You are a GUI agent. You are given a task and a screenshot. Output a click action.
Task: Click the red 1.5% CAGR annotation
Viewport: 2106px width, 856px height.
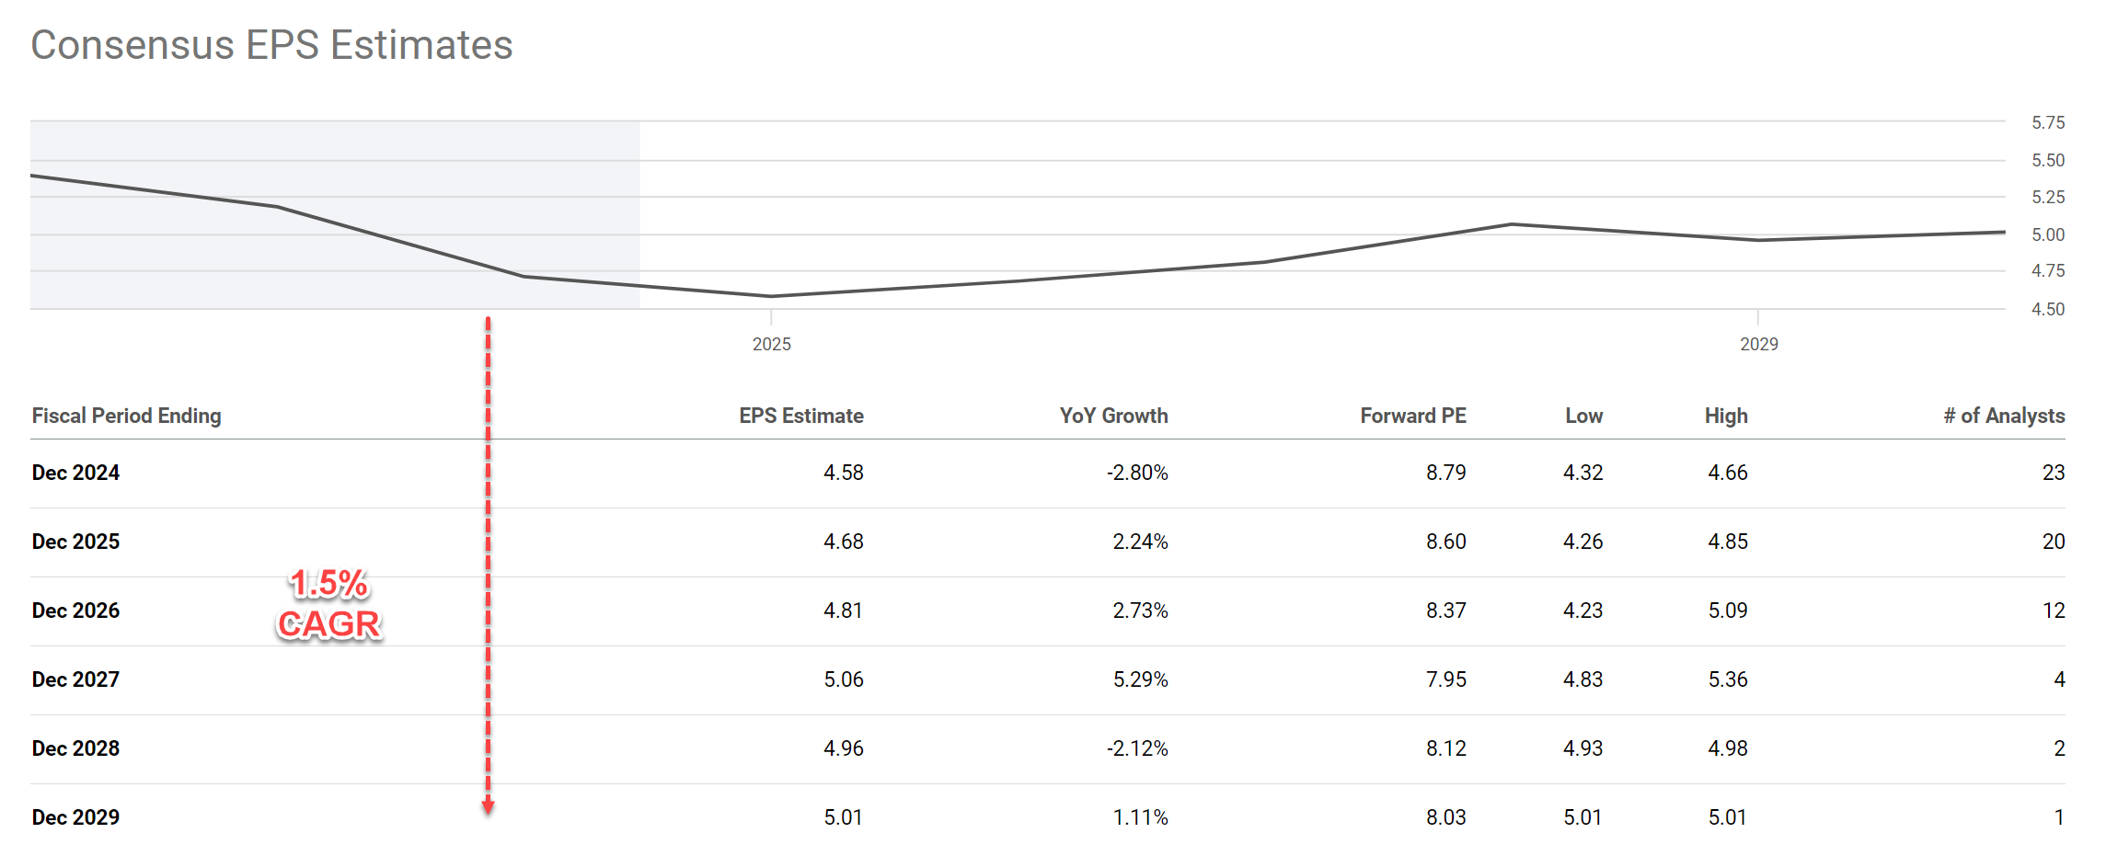coord(328,604)
